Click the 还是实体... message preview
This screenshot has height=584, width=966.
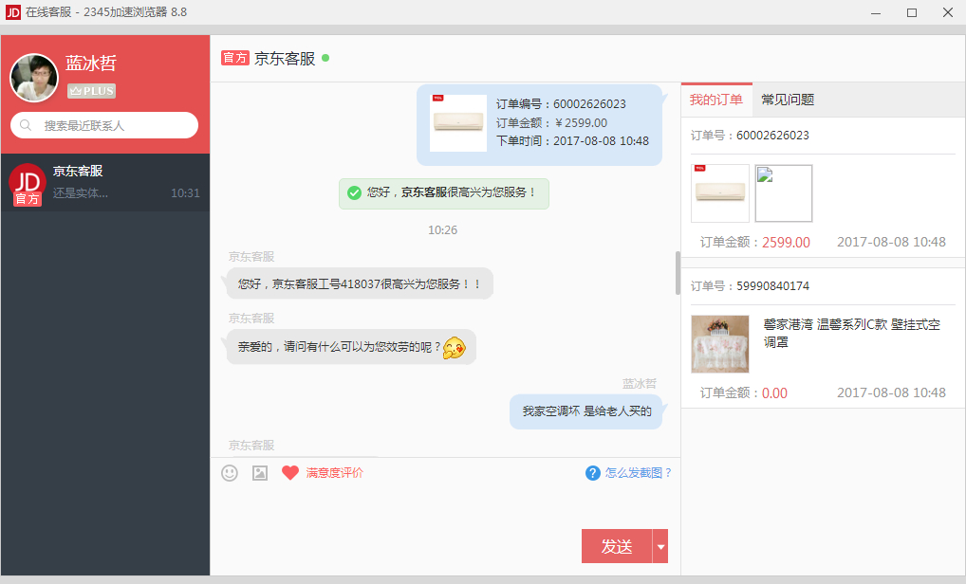click(81, 193)
